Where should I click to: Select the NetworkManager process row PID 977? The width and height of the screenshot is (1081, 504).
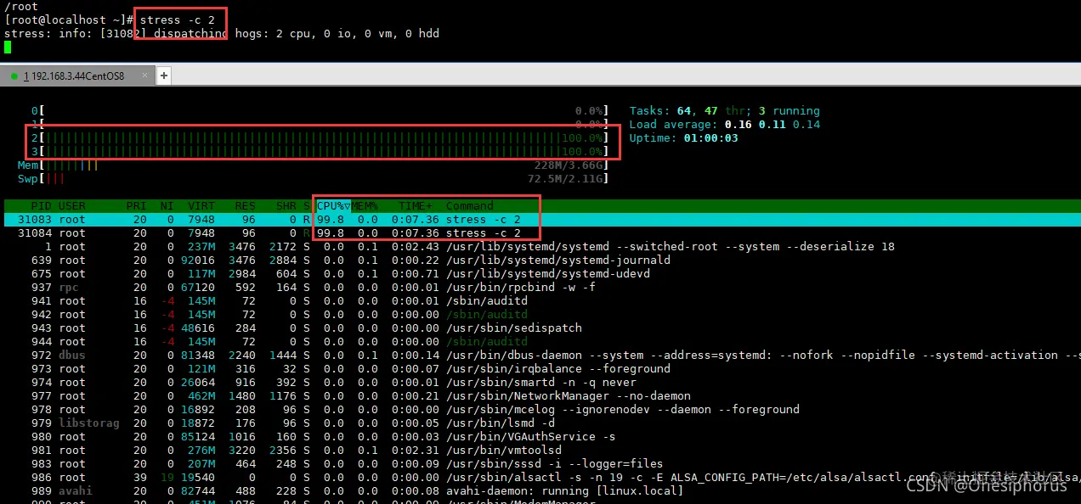pyautogui.click(x=540, y=395)
